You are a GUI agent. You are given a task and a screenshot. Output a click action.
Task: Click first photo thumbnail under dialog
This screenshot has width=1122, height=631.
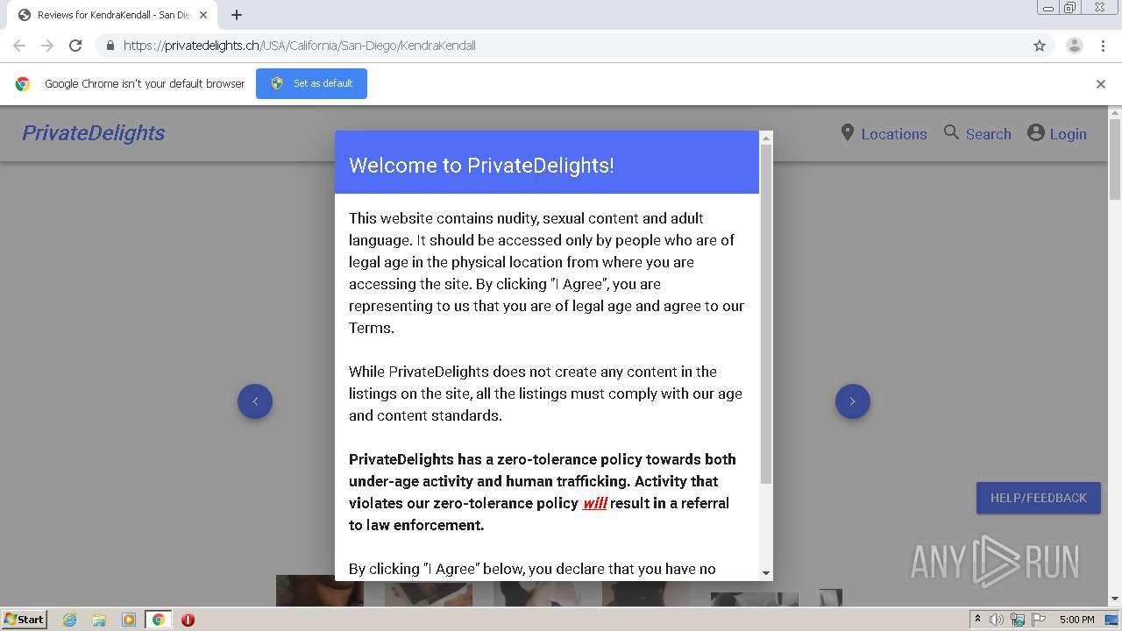click(x=320, y=591)
